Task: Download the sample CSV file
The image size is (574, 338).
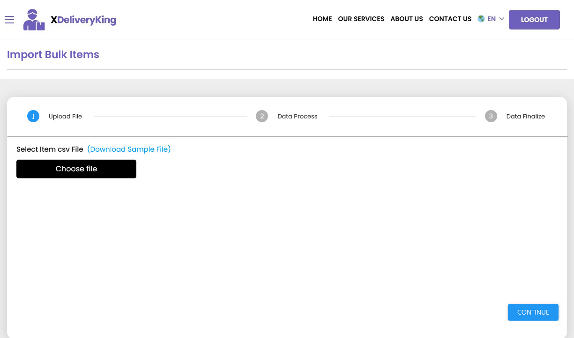Action: 129,149
